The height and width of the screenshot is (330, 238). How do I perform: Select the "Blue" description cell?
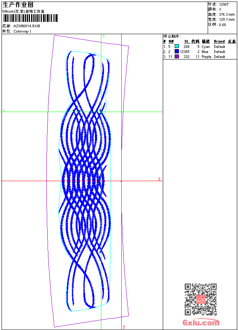point(205,51)
